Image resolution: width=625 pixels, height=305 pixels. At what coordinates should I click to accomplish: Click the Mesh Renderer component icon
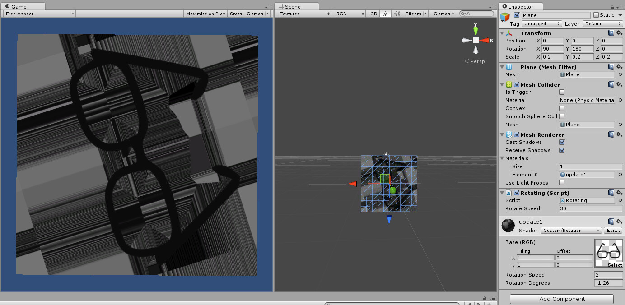(x=508, y=134)
